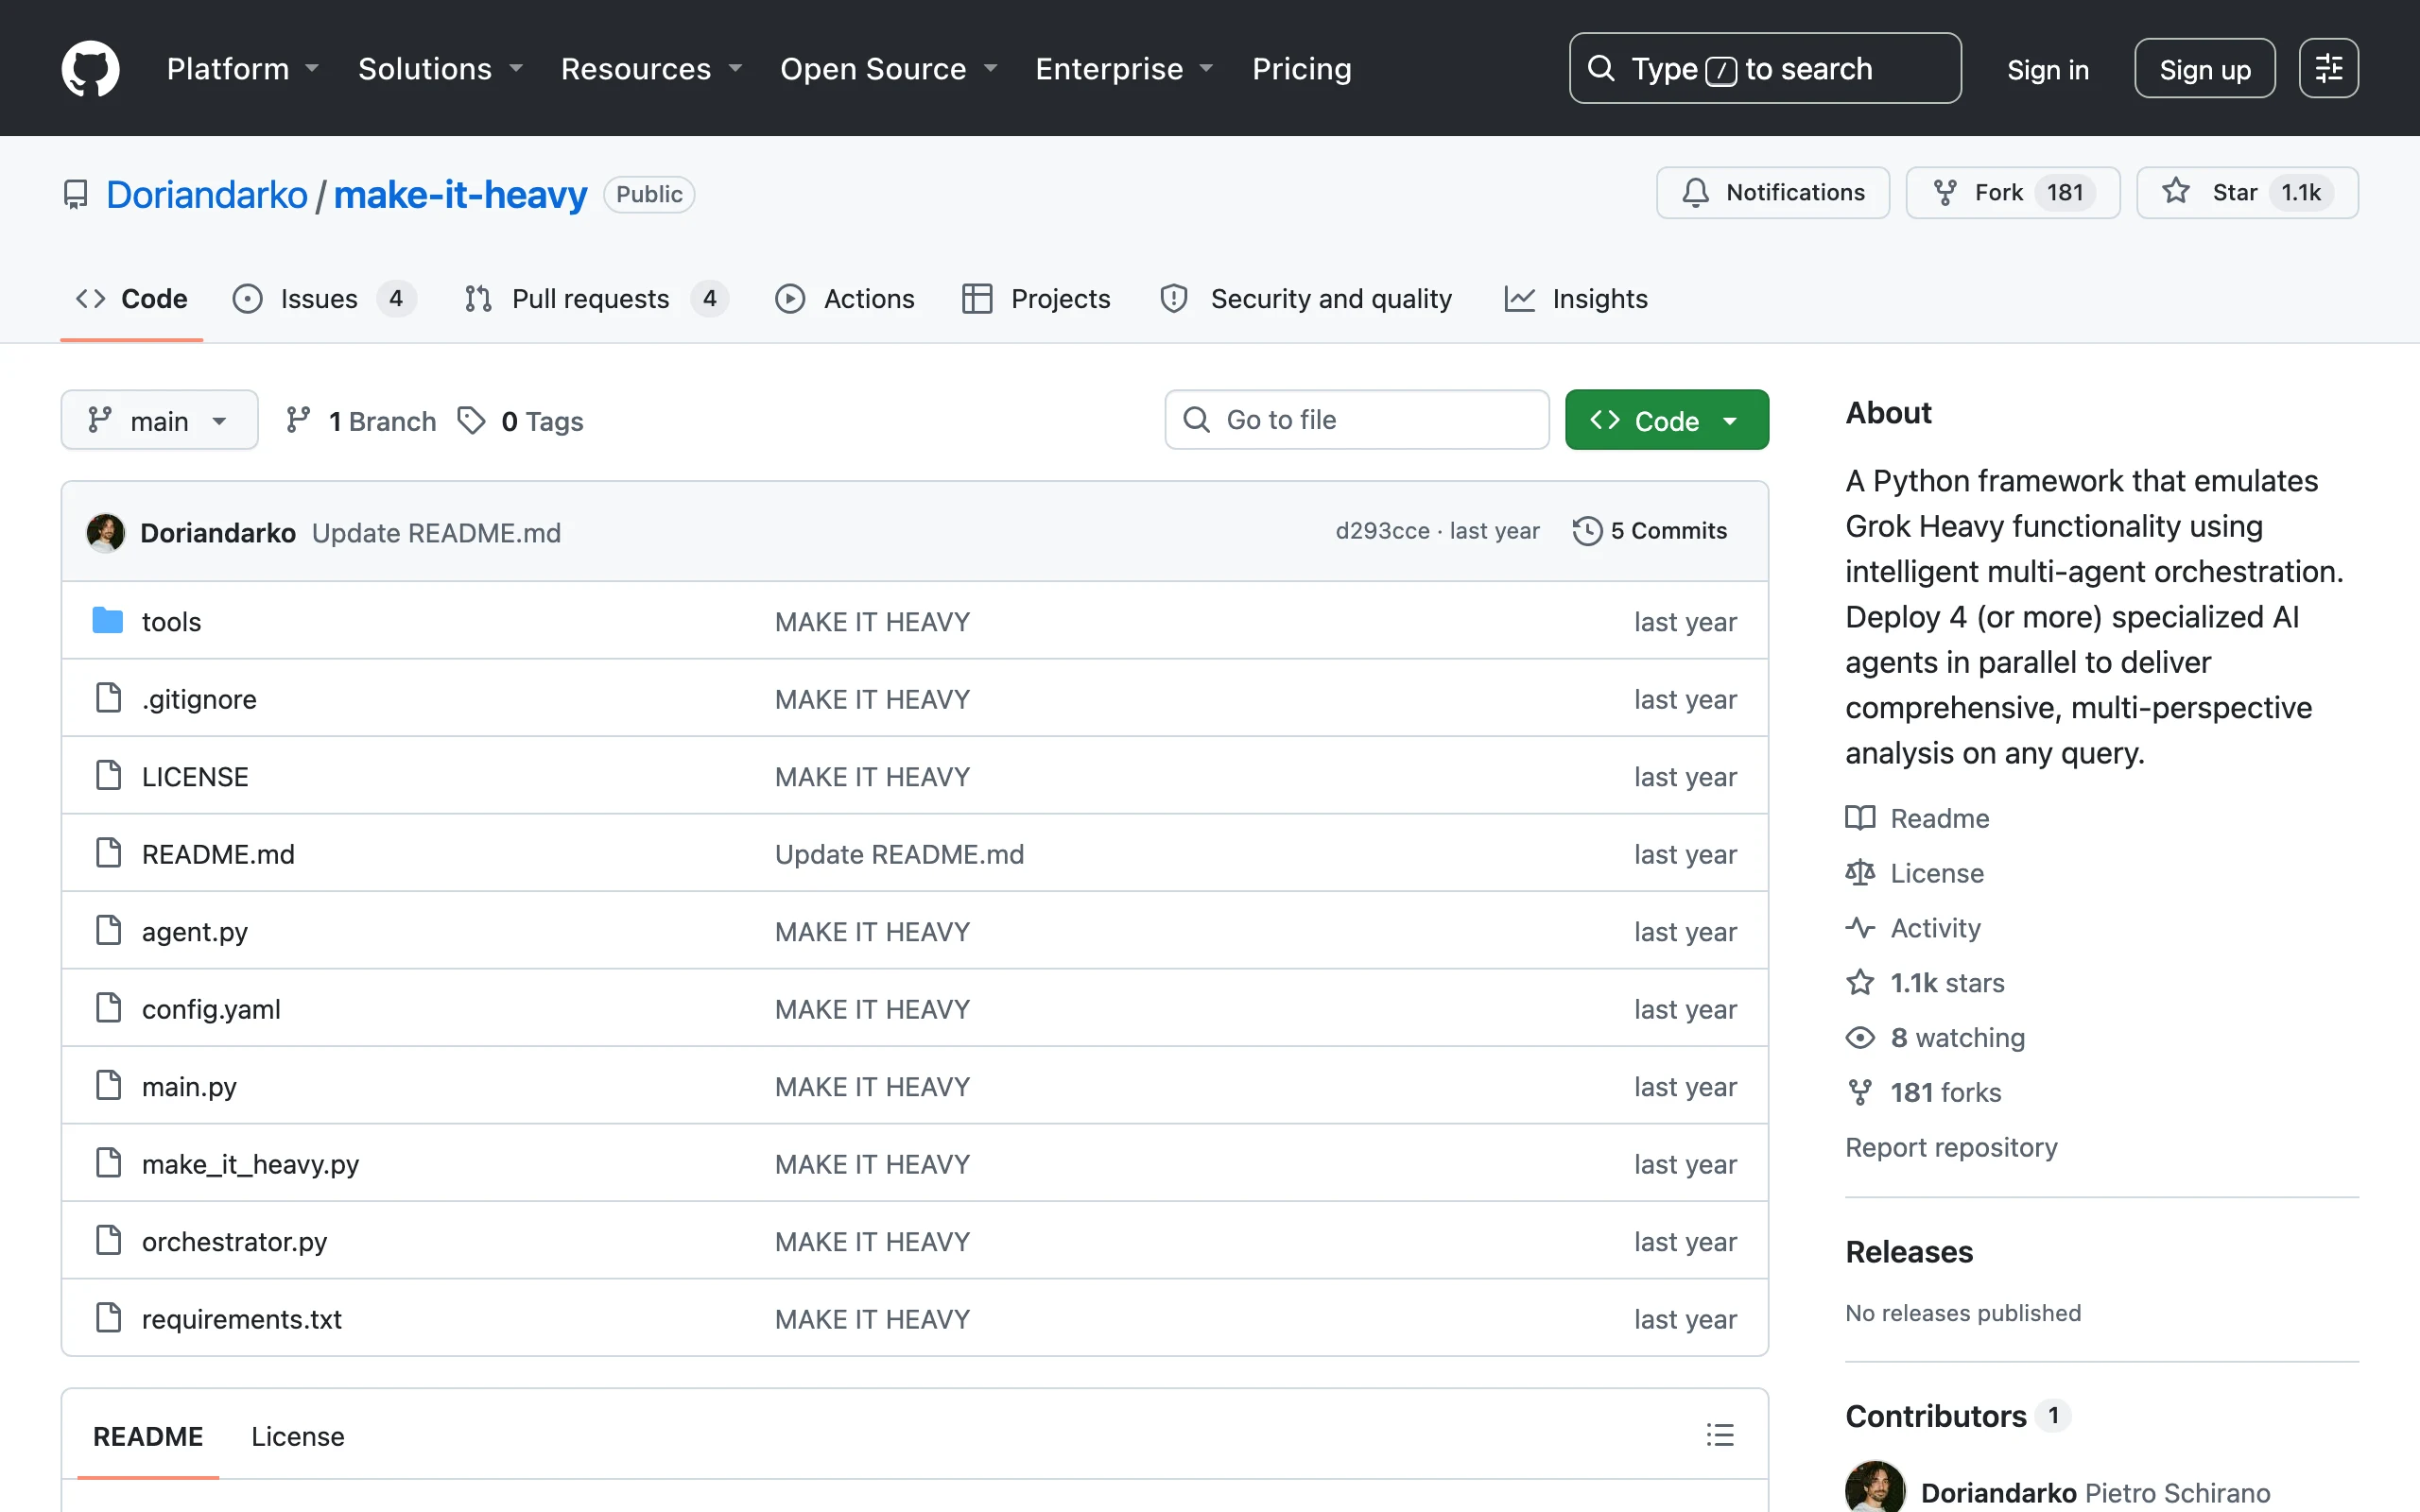Switch to the License tab in README panel
Image resolution: width=2420 pixels, height=1512 pixels.
pyautogui.click(x=297, y=1436)
